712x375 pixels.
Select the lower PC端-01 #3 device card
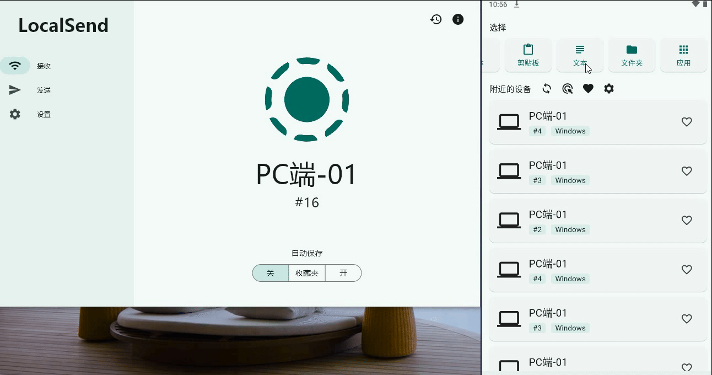coord(598,319)
